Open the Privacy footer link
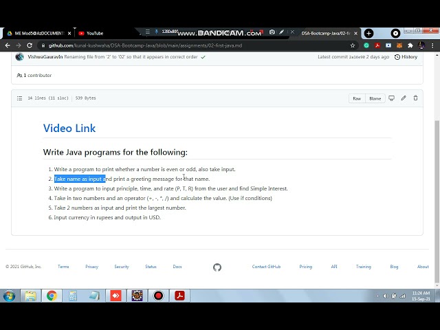 coord(91,267)
